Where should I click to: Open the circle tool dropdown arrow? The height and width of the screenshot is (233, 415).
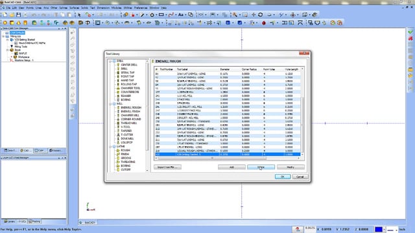coord(156,15)
